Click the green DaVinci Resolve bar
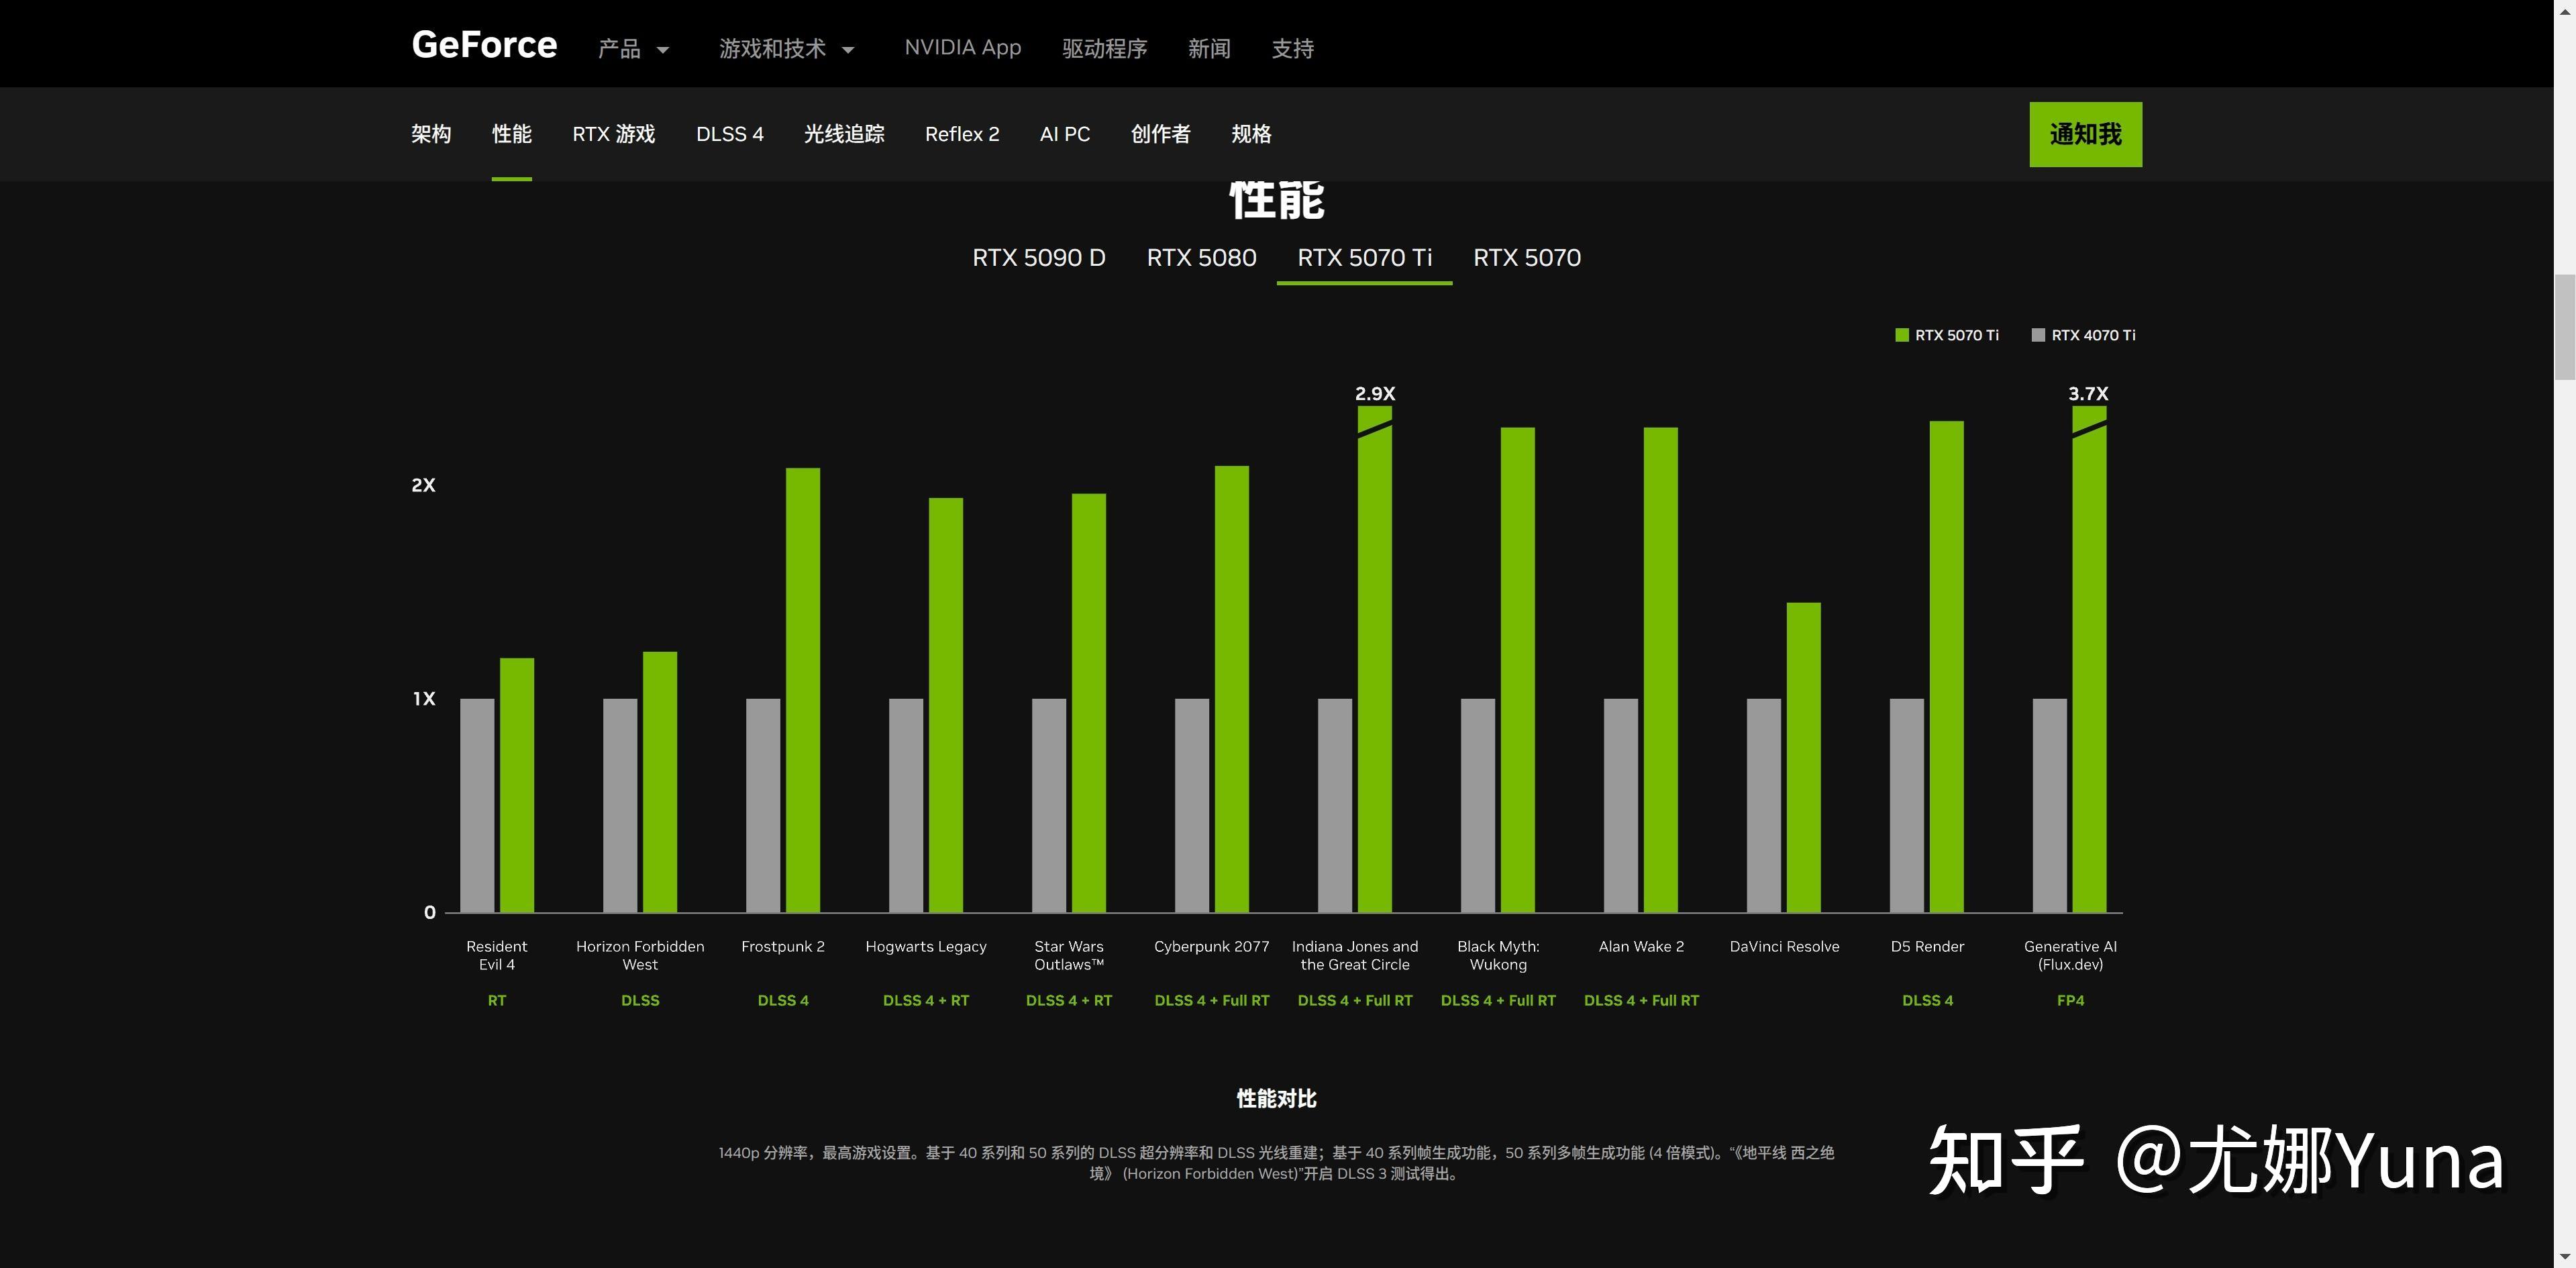The width and height of the screenshot is (2576, 1268). [x=1803, y=757]
